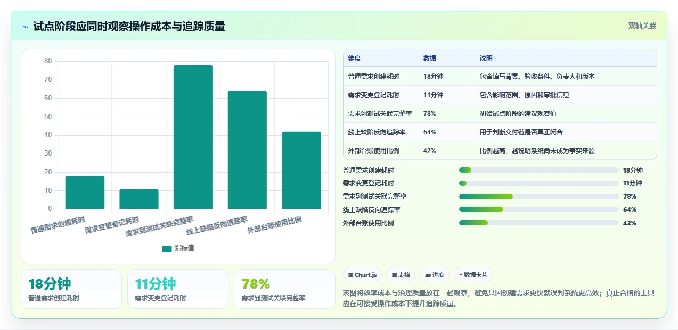Click table cell 需求到测试关联完整率

pyautogui.click(x=380, y=114)
